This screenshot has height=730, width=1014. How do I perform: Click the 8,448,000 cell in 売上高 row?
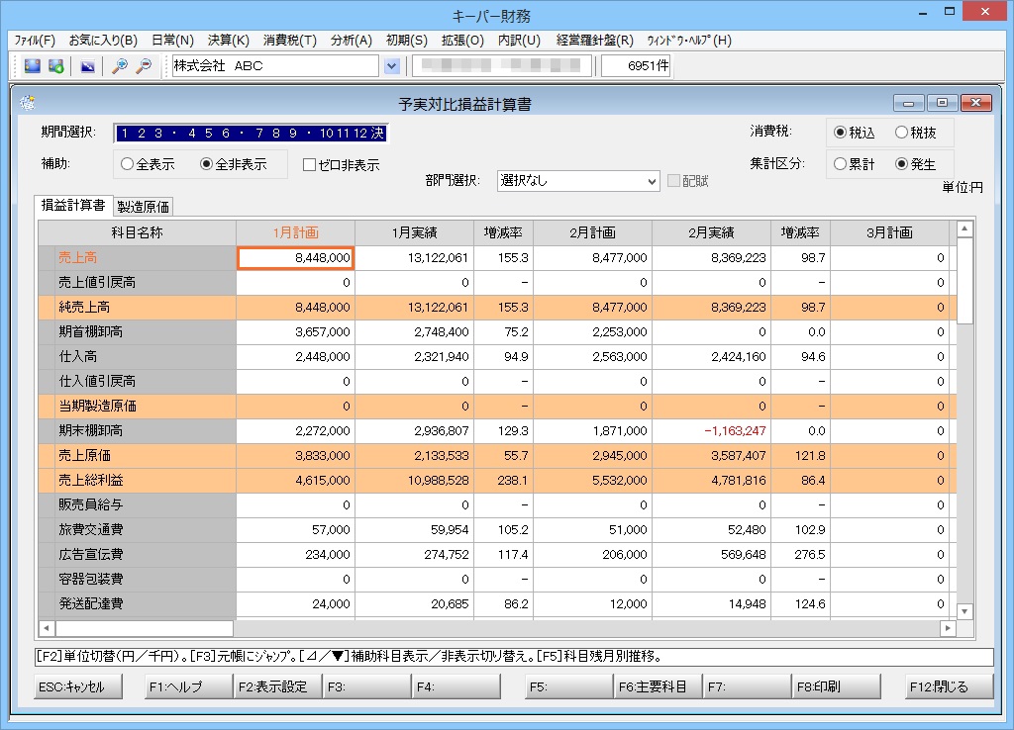[x=295, y=258]
